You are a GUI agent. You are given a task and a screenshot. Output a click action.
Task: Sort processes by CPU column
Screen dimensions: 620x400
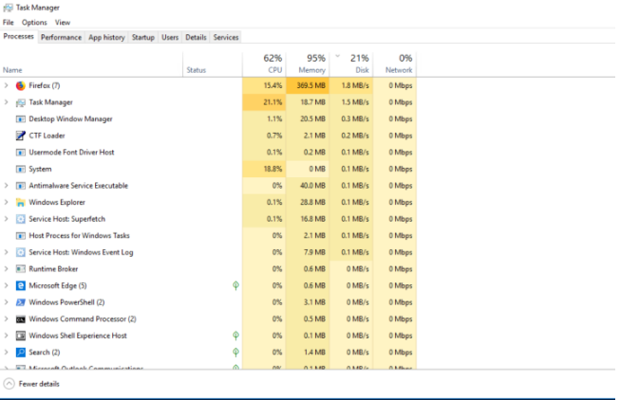tap(264, 64)
